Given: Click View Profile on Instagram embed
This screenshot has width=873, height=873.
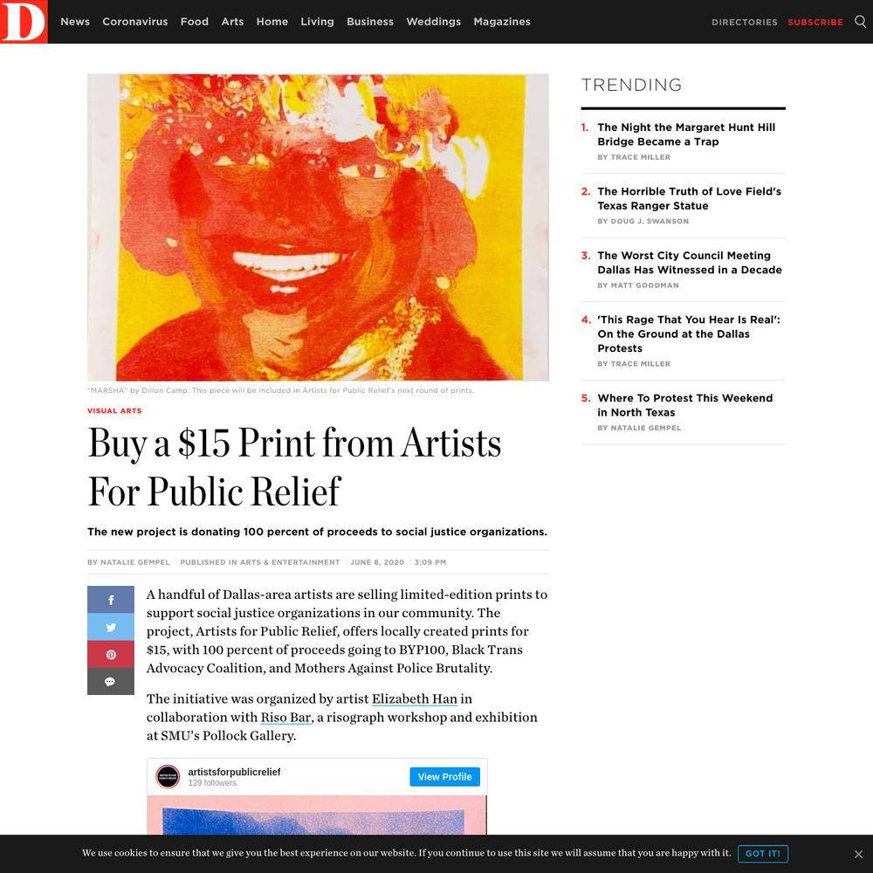Looking at the screenshot, I should (x=444, y=777).
